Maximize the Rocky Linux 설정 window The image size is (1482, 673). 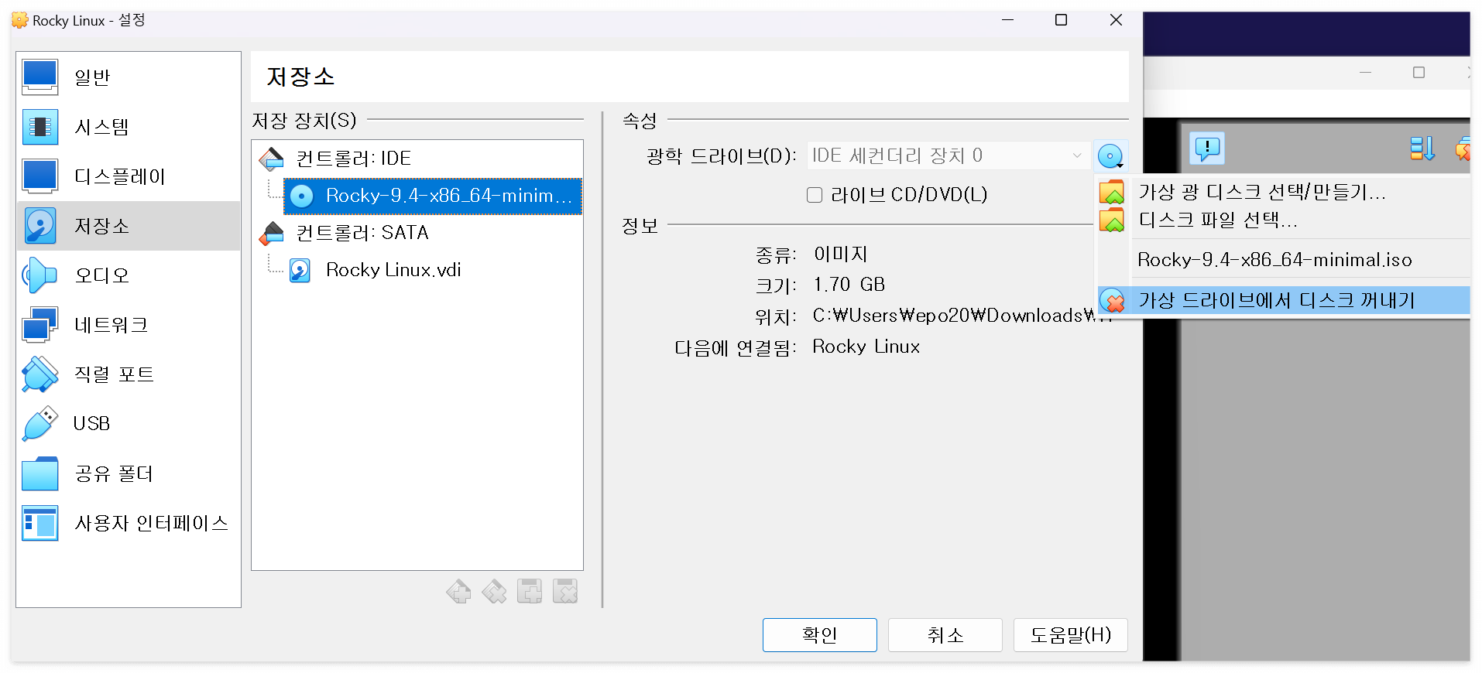[x=1061, y=20]
